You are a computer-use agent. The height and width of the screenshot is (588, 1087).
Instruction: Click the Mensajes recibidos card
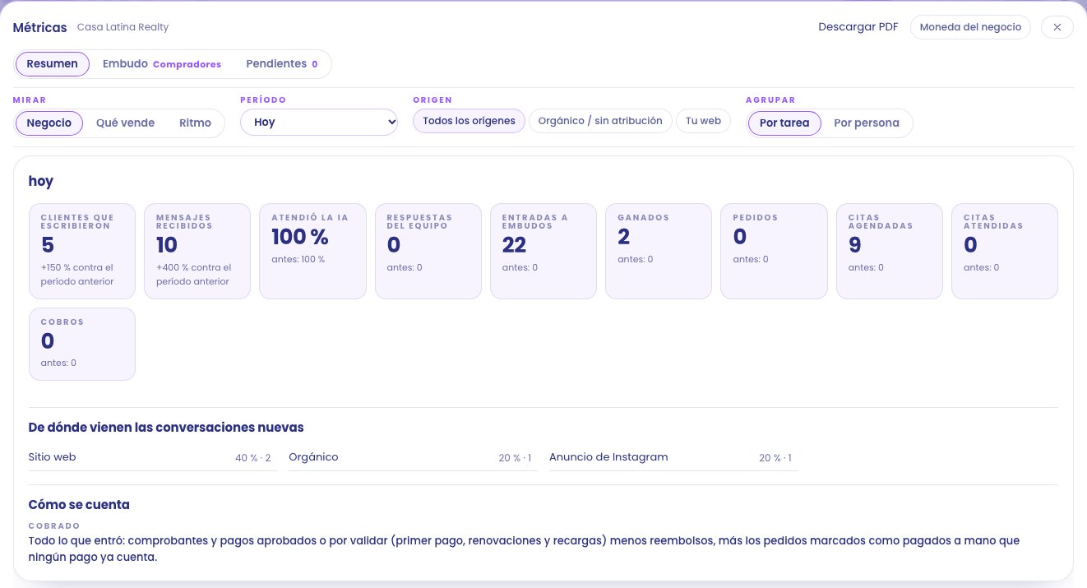(x=197, y=252)
